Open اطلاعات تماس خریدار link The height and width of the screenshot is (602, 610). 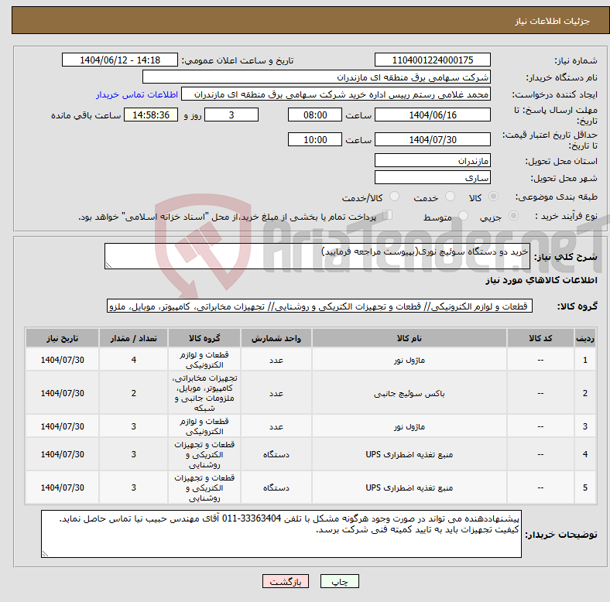pyautogui.click(x=137, y=94)
